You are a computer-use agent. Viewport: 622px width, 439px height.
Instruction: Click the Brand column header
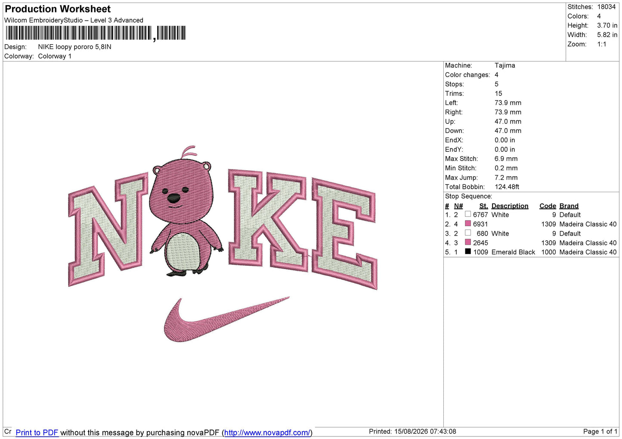[x=569, y=206]
